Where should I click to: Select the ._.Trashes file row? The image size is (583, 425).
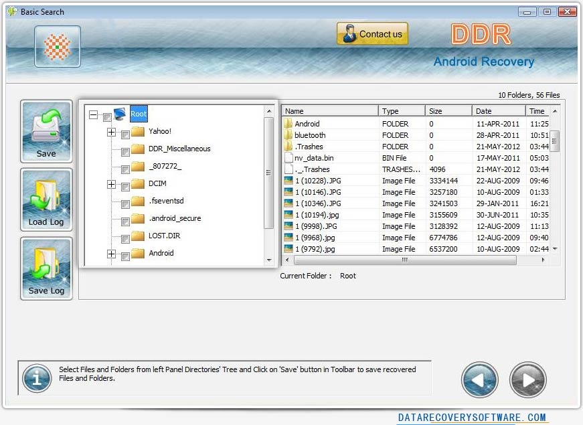click(416, 169)
